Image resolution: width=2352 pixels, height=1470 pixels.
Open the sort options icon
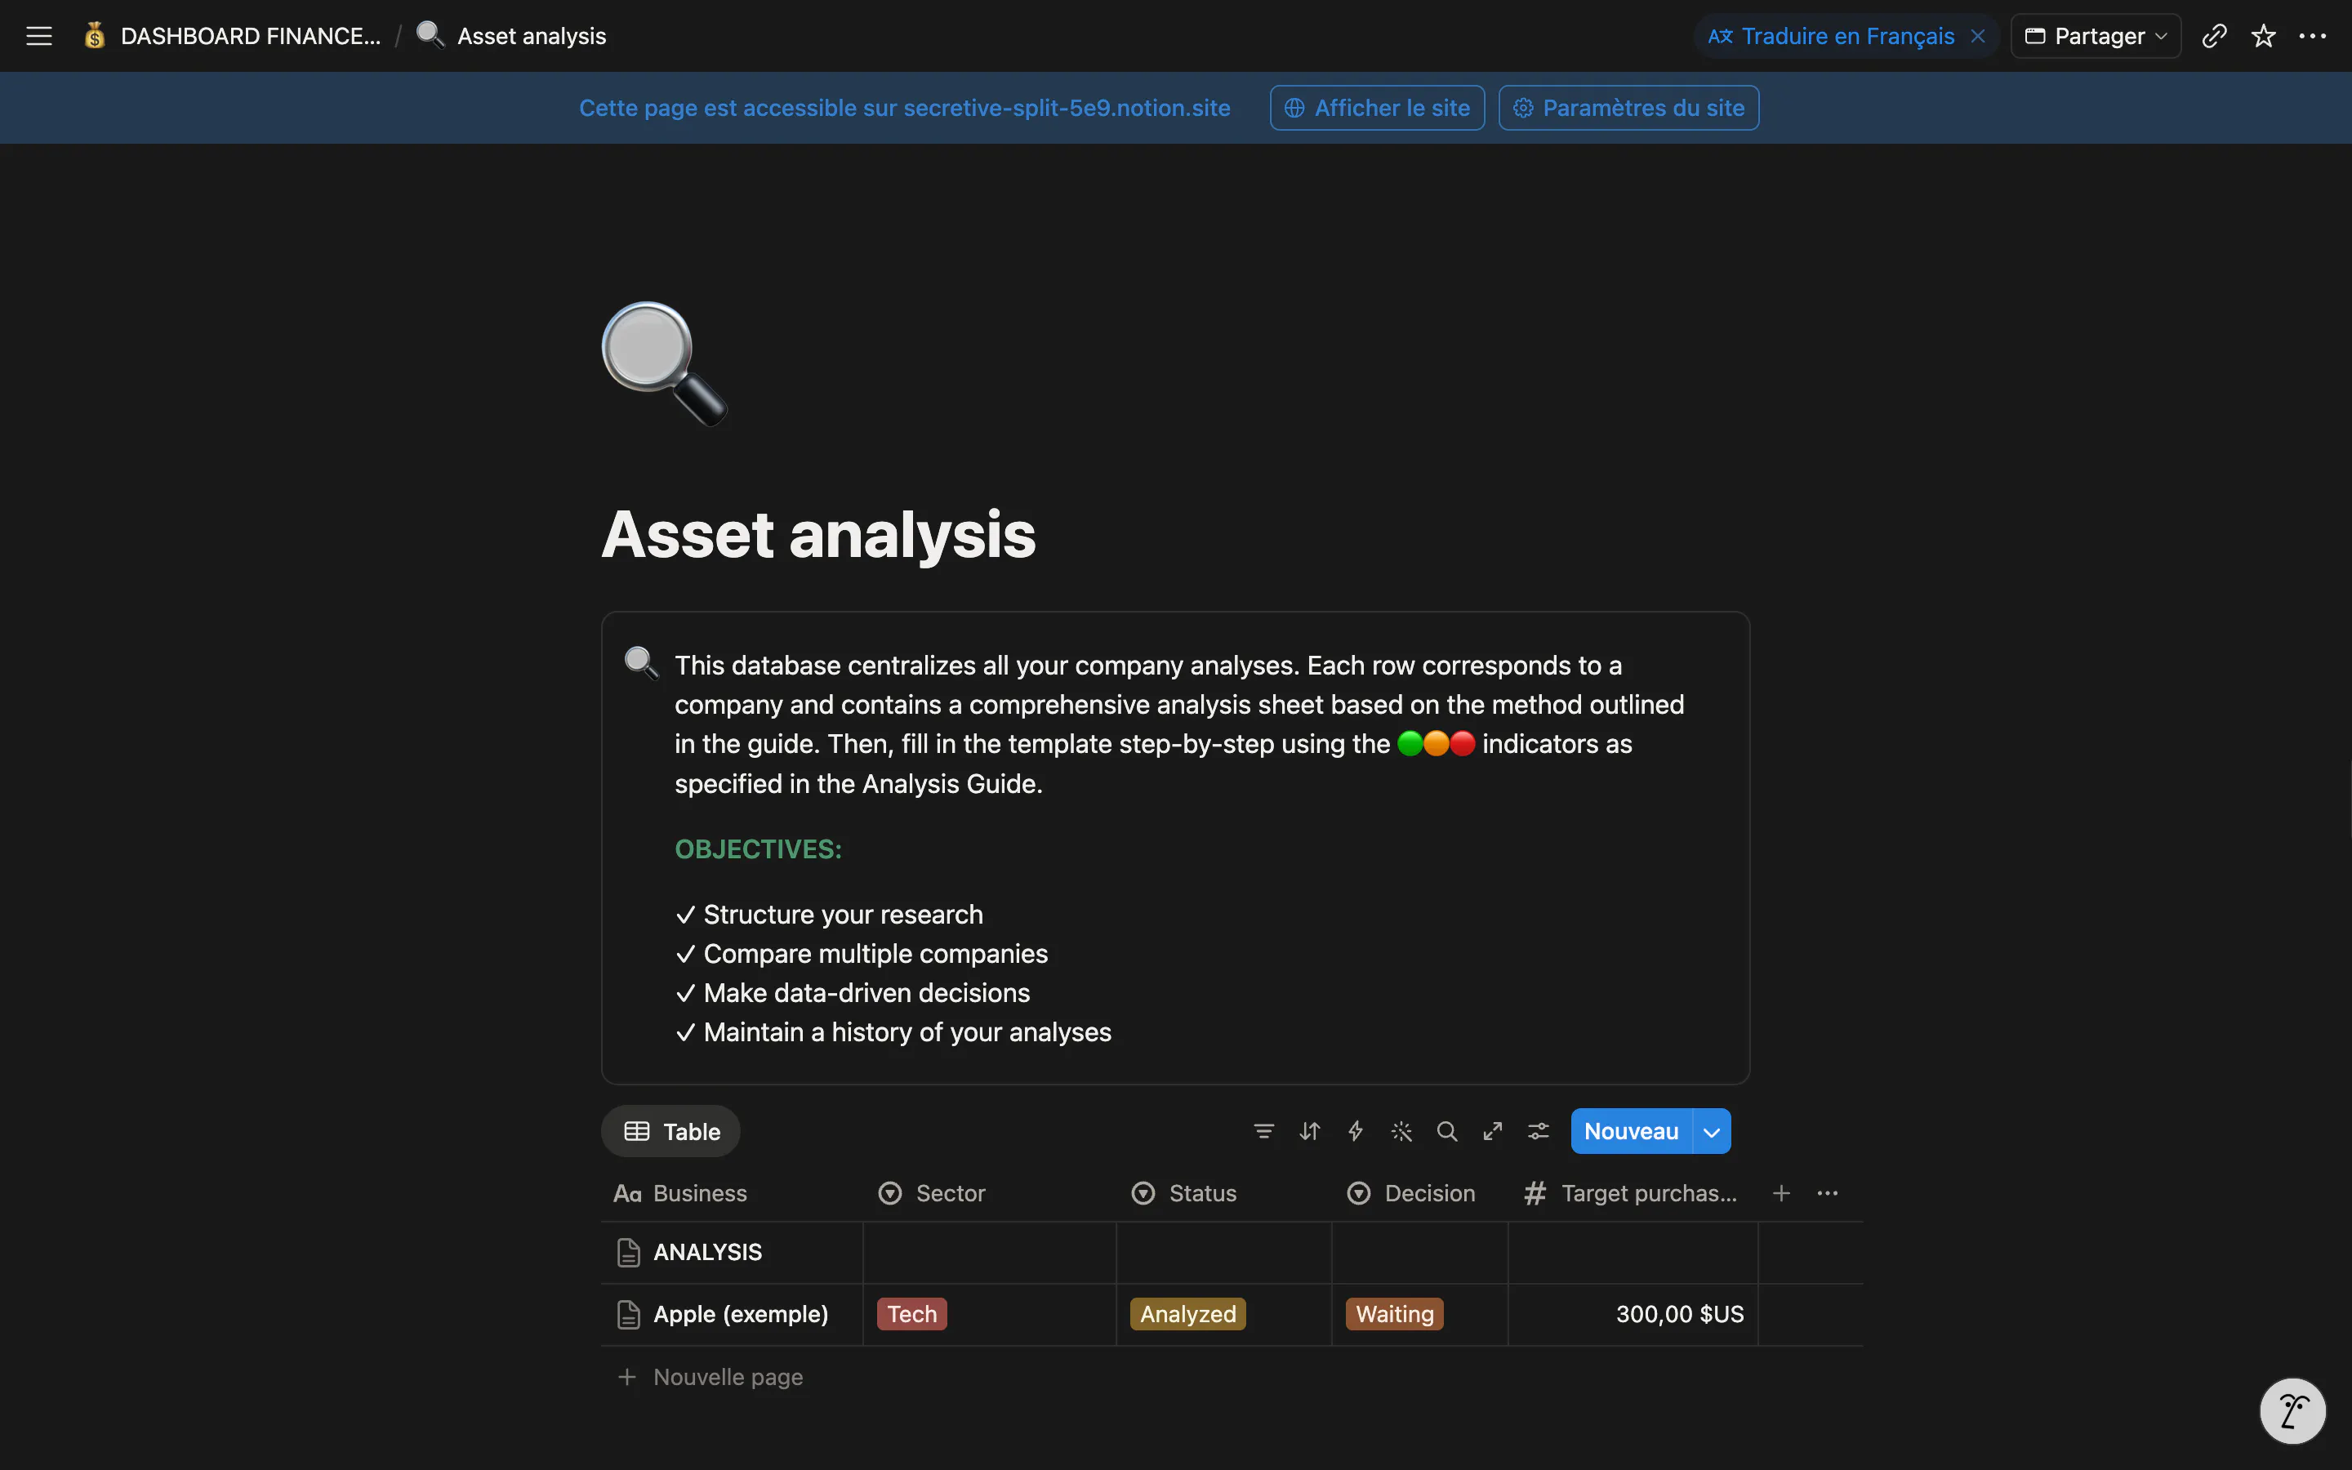[1309, 1131]
